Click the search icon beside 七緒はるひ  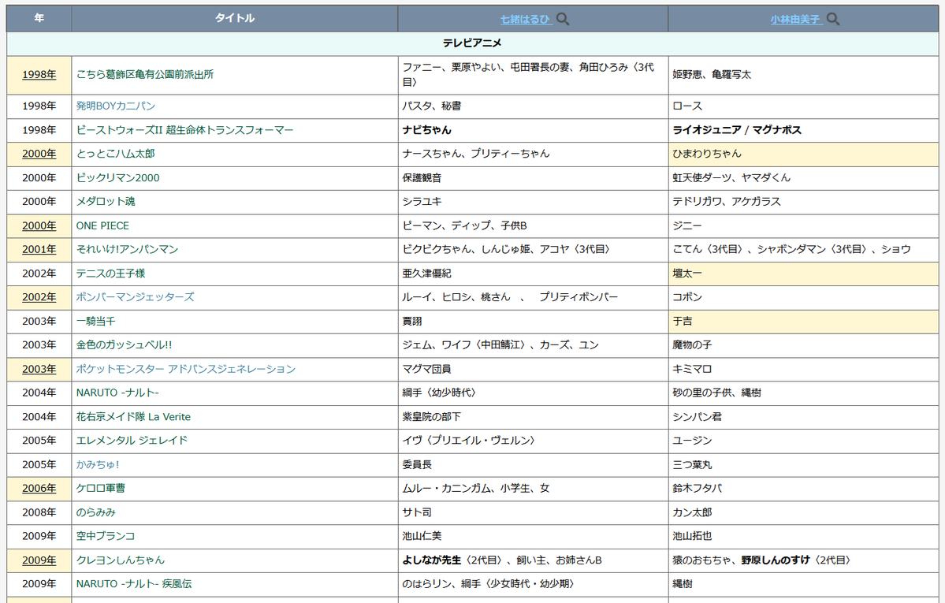pyautogui.click(x=562, y=19)
